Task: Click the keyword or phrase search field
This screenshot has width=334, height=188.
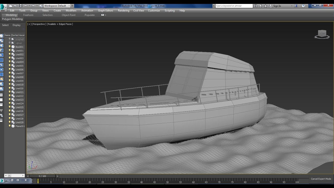Action: [x=234, y=6]
